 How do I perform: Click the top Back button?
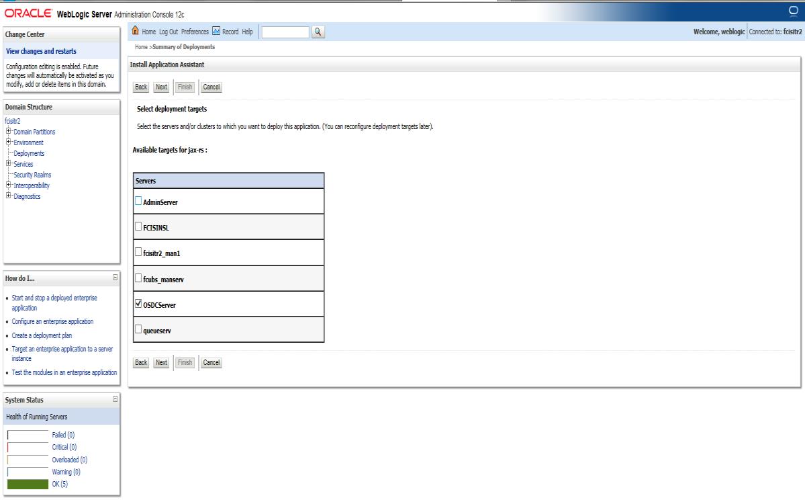[x=141, y=87]
